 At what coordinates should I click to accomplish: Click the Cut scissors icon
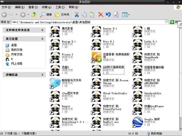tap(77, 15)
